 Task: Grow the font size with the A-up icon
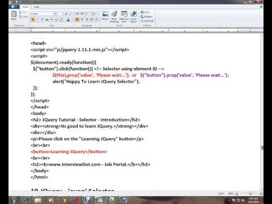pos(66,14)
